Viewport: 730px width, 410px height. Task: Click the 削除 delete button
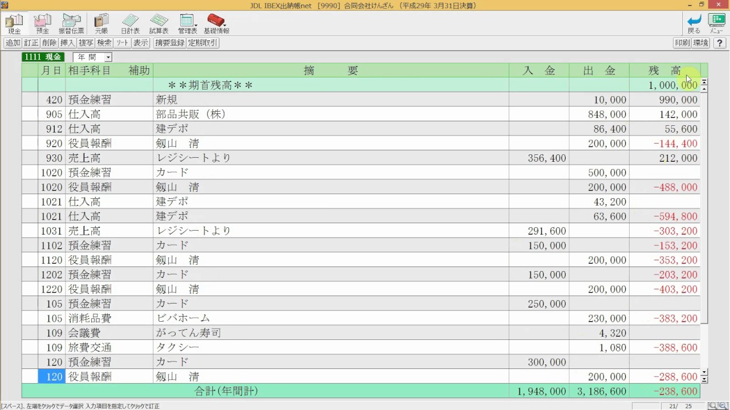click(49, 43)
